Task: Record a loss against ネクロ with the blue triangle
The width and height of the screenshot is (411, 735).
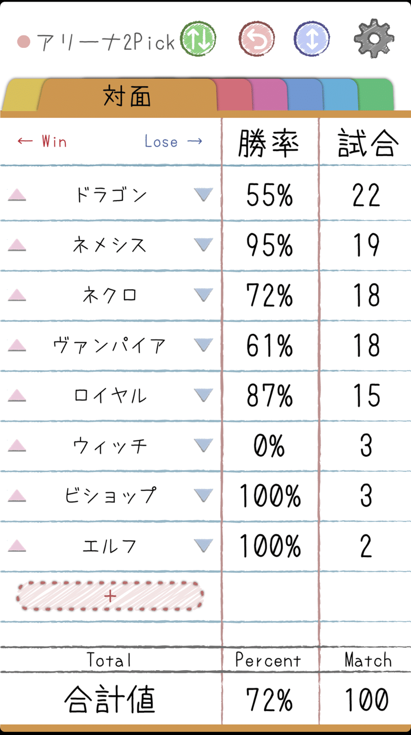Action: click(203, 295)
